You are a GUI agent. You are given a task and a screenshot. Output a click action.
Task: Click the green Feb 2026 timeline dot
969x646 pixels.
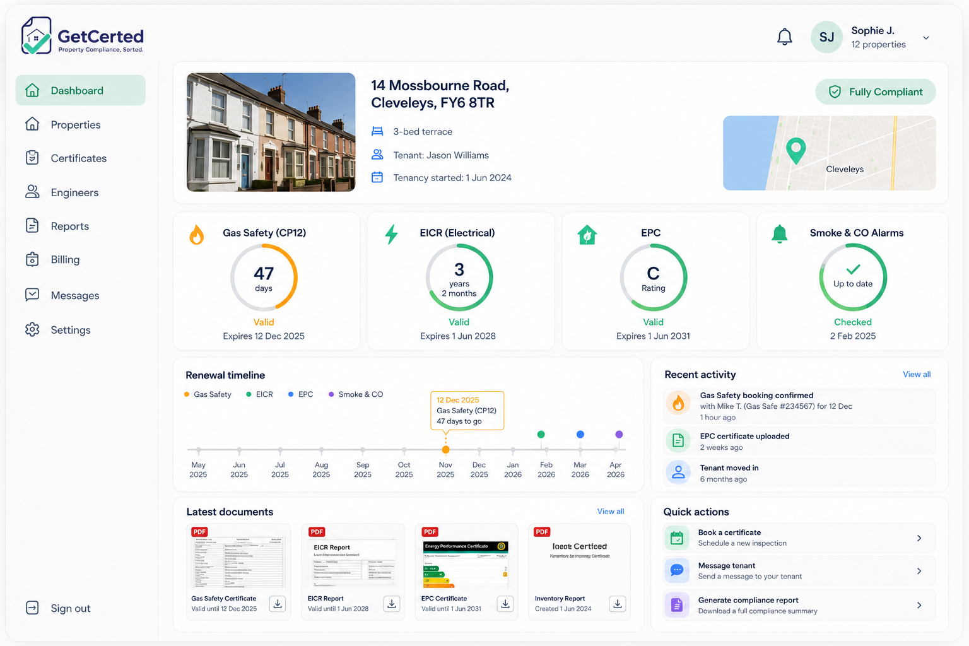pyautogui.click(x=541, y=434)
